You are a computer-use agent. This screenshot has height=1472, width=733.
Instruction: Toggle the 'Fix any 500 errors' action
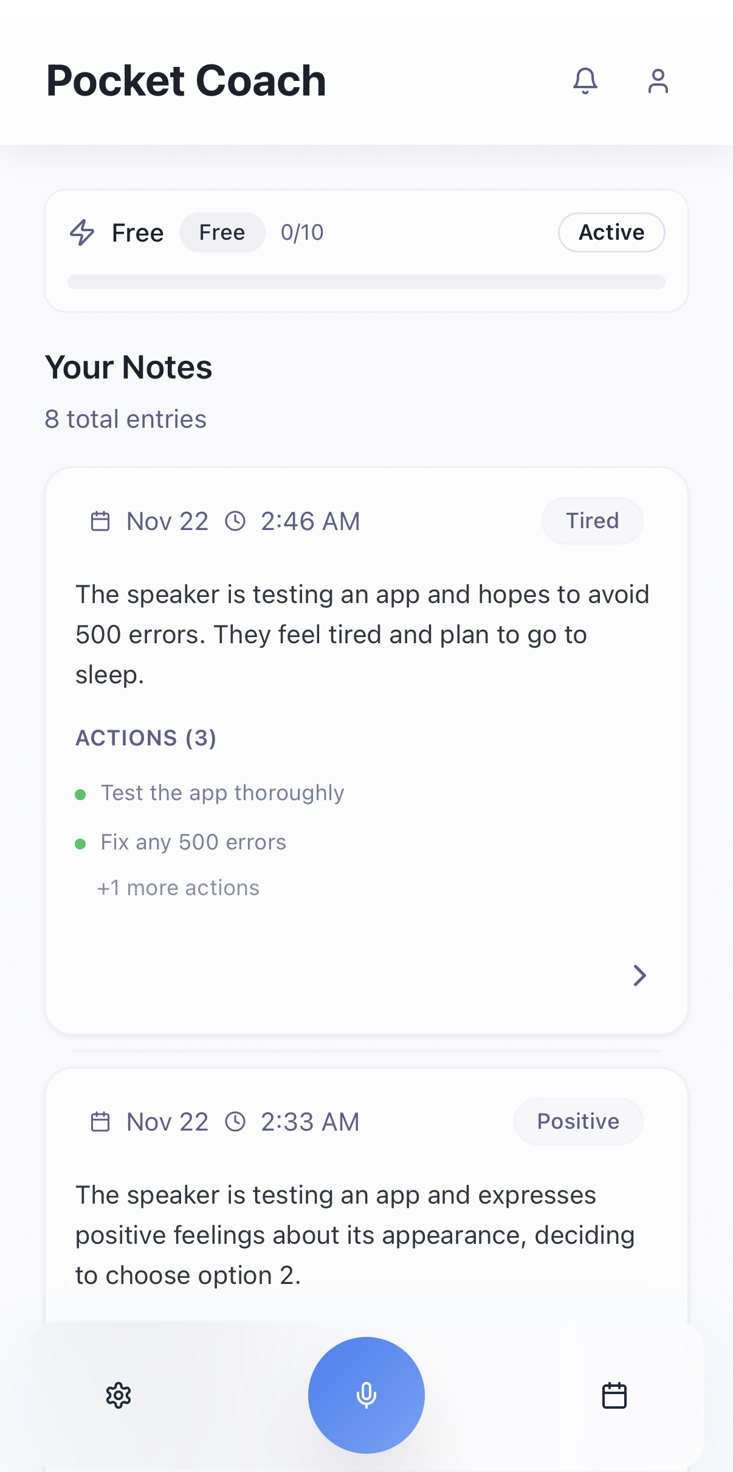tap(193, 842)
